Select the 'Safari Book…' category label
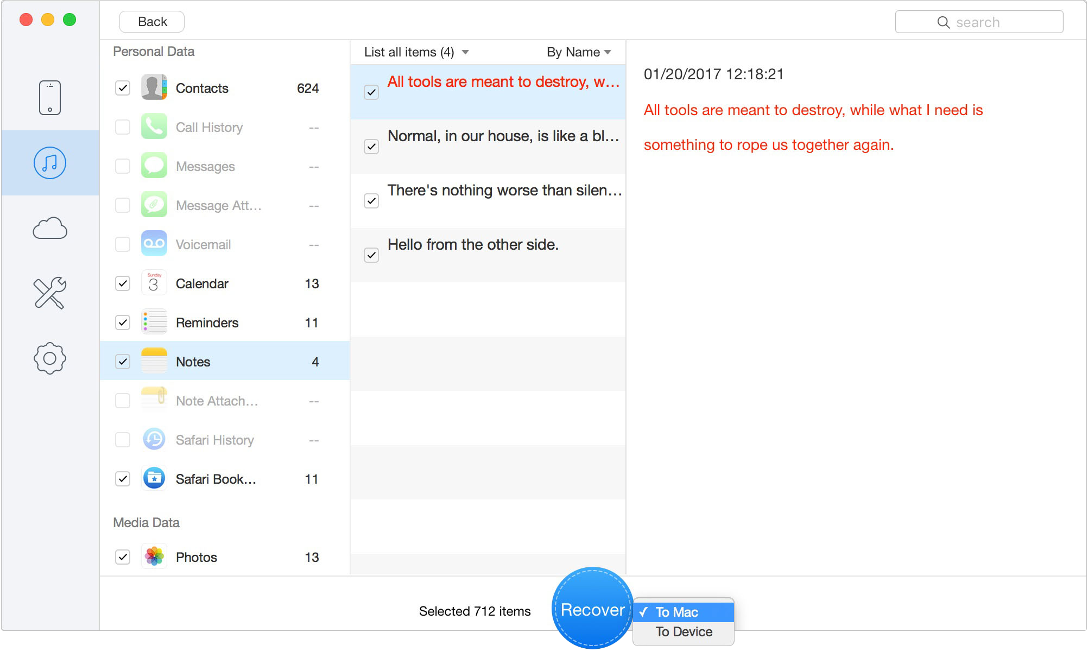 pyautogui.click(x=216, y=479)
